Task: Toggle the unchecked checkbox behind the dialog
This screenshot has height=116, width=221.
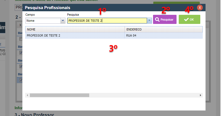Action: click(21, 39)
